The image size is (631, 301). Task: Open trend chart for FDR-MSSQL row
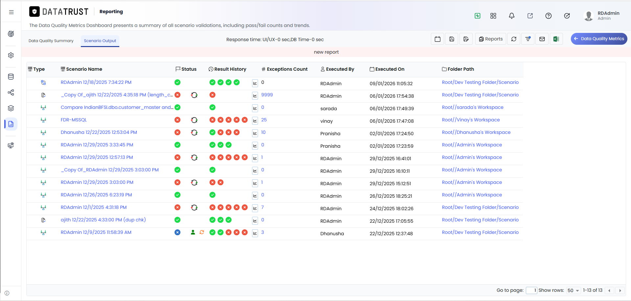click(255, 120)
